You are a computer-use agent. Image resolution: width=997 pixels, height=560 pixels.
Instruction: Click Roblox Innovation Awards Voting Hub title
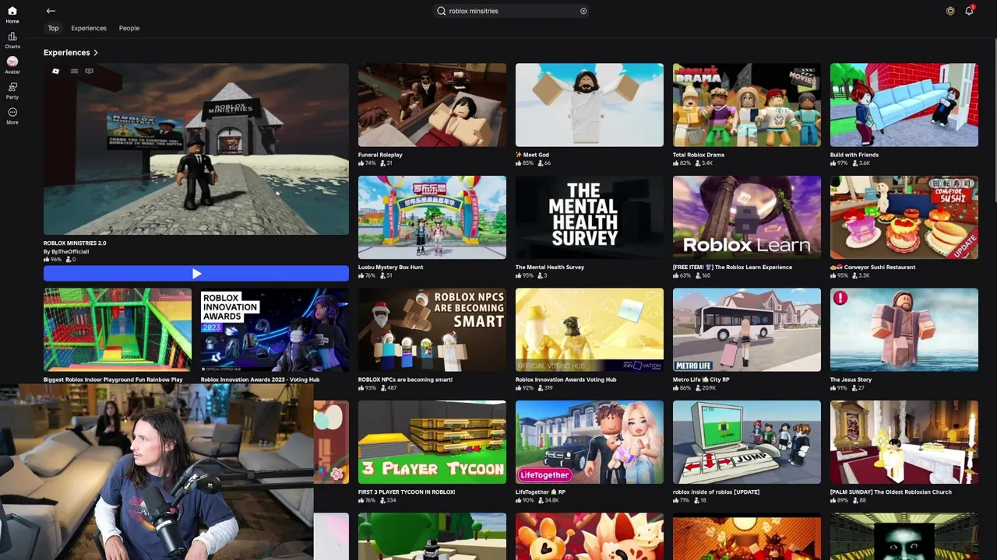566,380
